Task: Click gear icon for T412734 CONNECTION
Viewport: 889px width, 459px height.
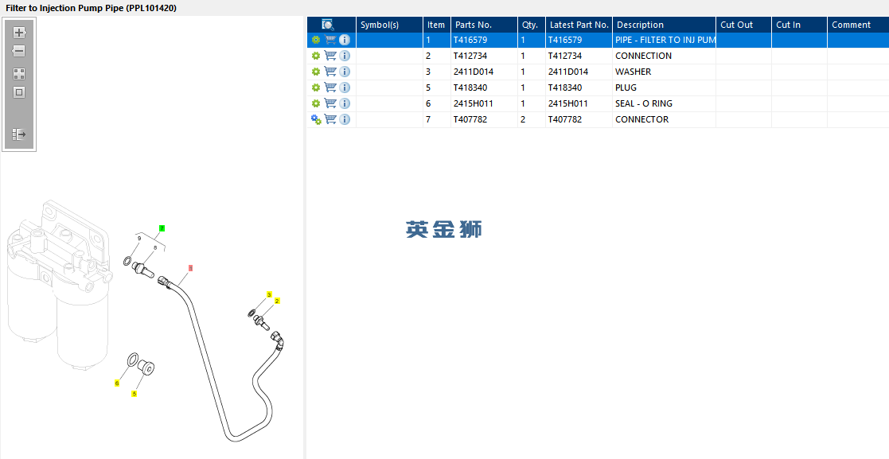Action: (316, 56)
